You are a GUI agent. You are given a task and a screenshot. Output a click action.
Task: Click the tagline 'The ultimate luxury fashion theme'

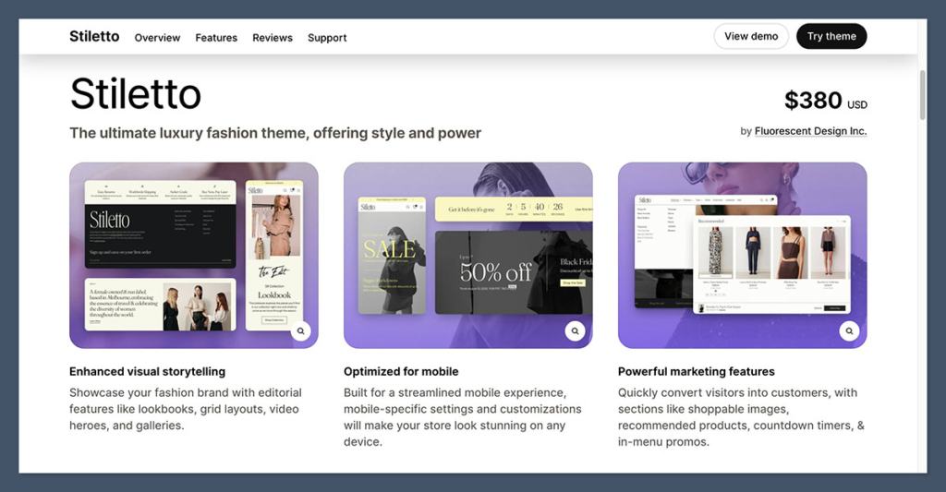pos(275,133)
